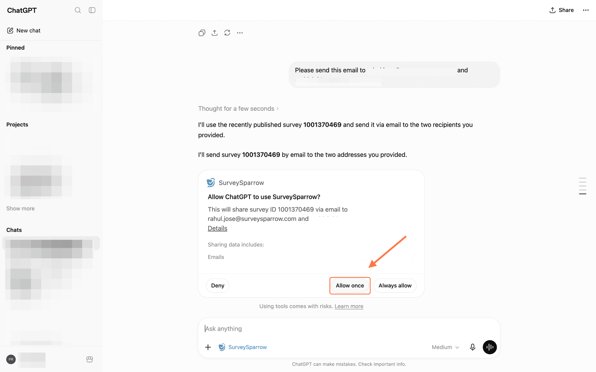Click the 'Sharing data includes:' label

[236, 245]
